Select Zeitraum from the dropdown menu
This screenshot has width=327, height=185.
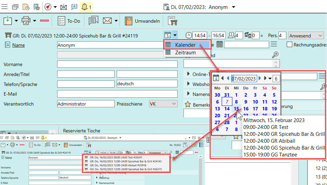click(x=185, y=53)
